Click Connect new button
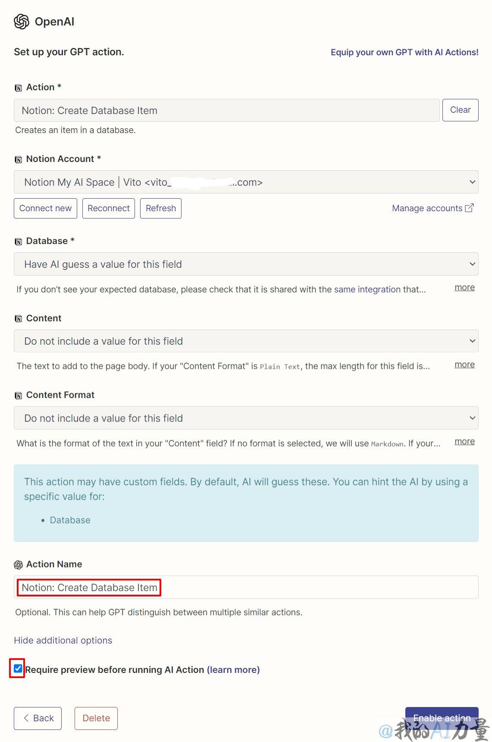Viewport: 492px width, 742px height. [45, 208]
